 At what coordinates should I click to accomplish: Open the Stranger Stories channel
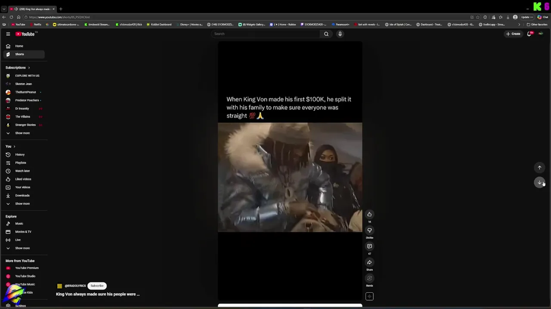point(24,125)
